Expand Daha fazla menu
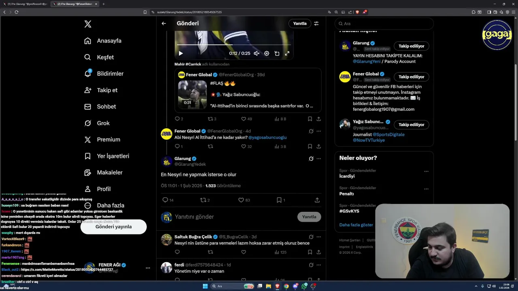The image size is (518, 291). pyautogui.click(x=104, y=205)
